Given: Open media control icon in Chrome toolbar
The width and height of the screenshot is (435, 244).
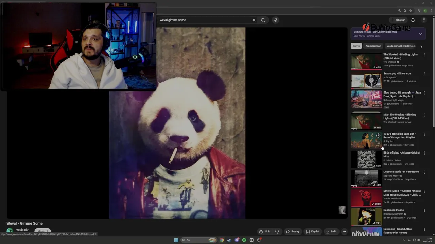Looking at the screenshot, I should click(x=419, y=11).
